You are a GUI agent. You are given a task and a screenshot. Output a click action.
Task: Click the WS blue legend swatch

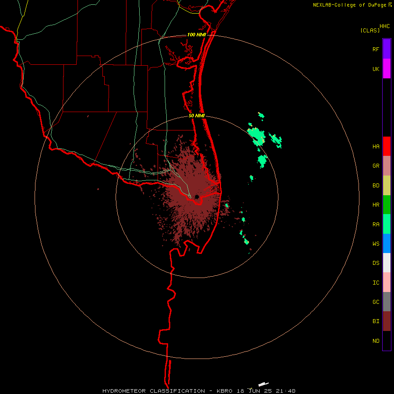(387, 243)
